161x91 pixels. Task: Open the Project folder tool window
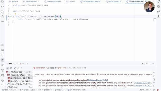tap(3, 2)
